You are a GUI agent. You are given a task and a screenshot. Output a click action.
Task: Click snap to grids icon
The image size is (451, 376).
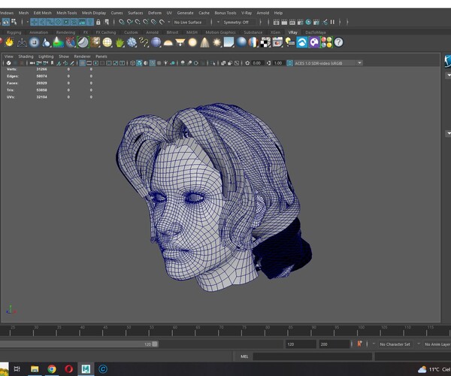point(122,22)
